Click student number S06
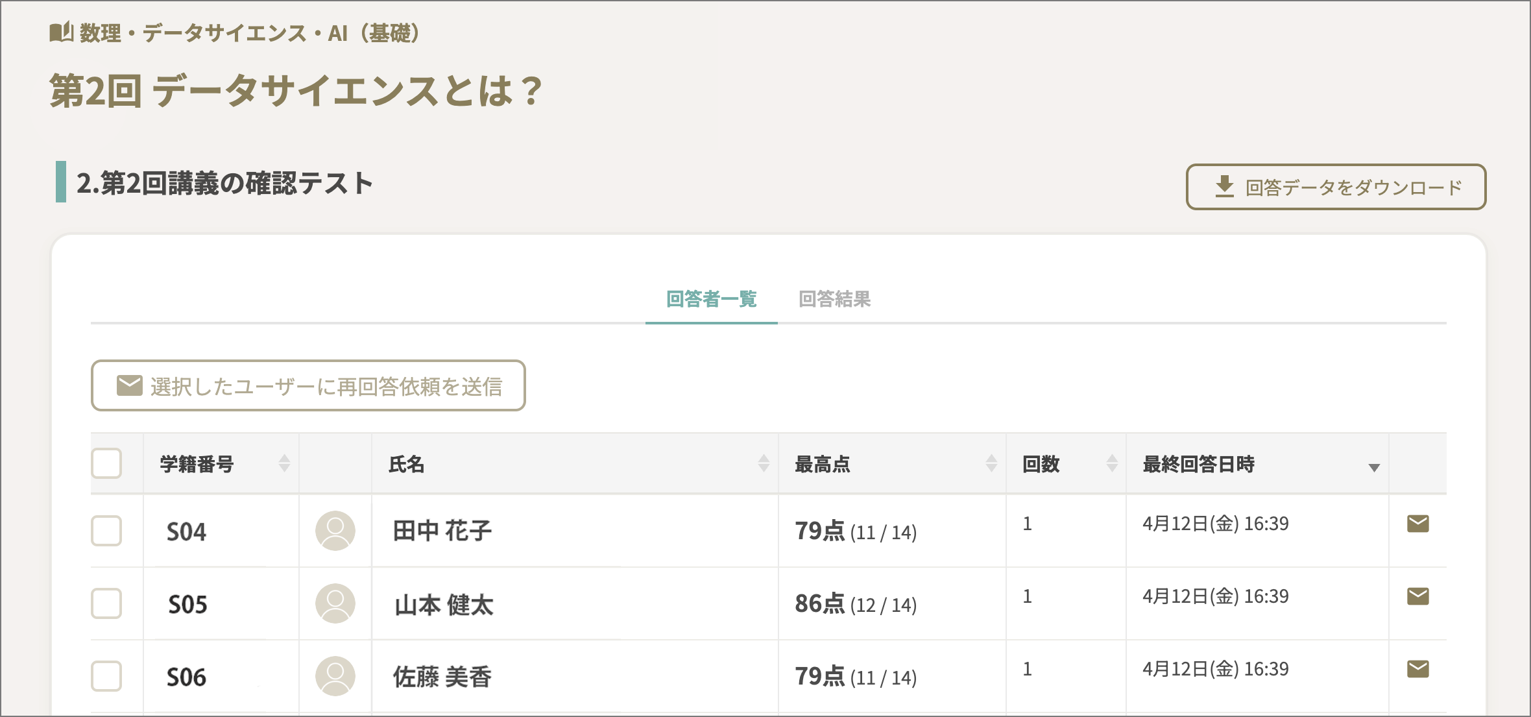Screen dimensions: 1531x717 [x=187, y=677]
